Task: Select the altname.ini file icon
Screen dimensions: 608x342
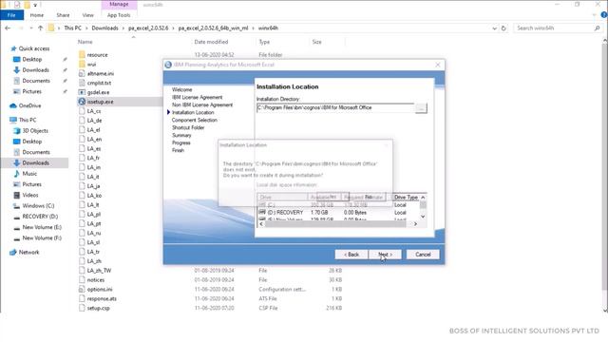Action: click(x=82, y=73)
